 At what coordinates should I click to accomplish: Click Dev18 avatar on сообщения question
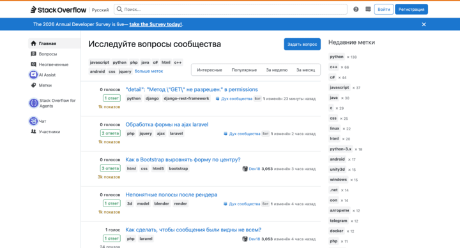pos(245,239)
